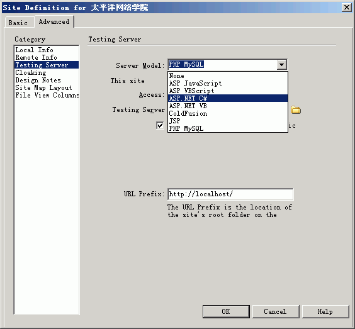
Task: Open Local Info category
Action: click(34, 50)
